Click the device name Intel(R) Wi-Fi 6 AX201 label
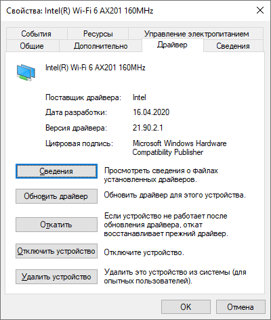Image resolution: width=271 pixels, height=320 pixels. click(95, 68)
